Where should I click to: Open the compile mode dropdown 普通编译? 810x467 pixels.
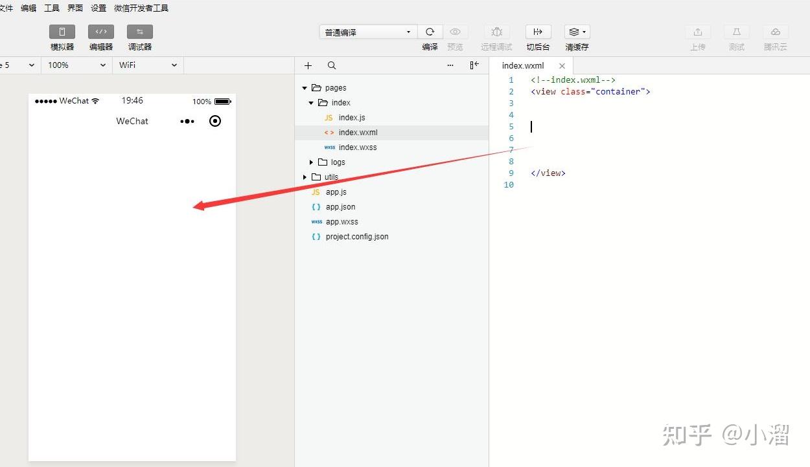pos(368,32)
